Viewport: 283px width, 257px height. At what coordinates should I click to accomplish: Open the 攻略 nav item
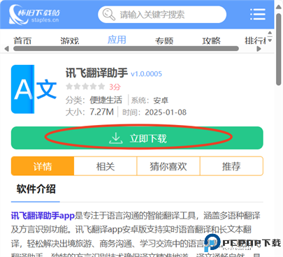pos(211,41)
